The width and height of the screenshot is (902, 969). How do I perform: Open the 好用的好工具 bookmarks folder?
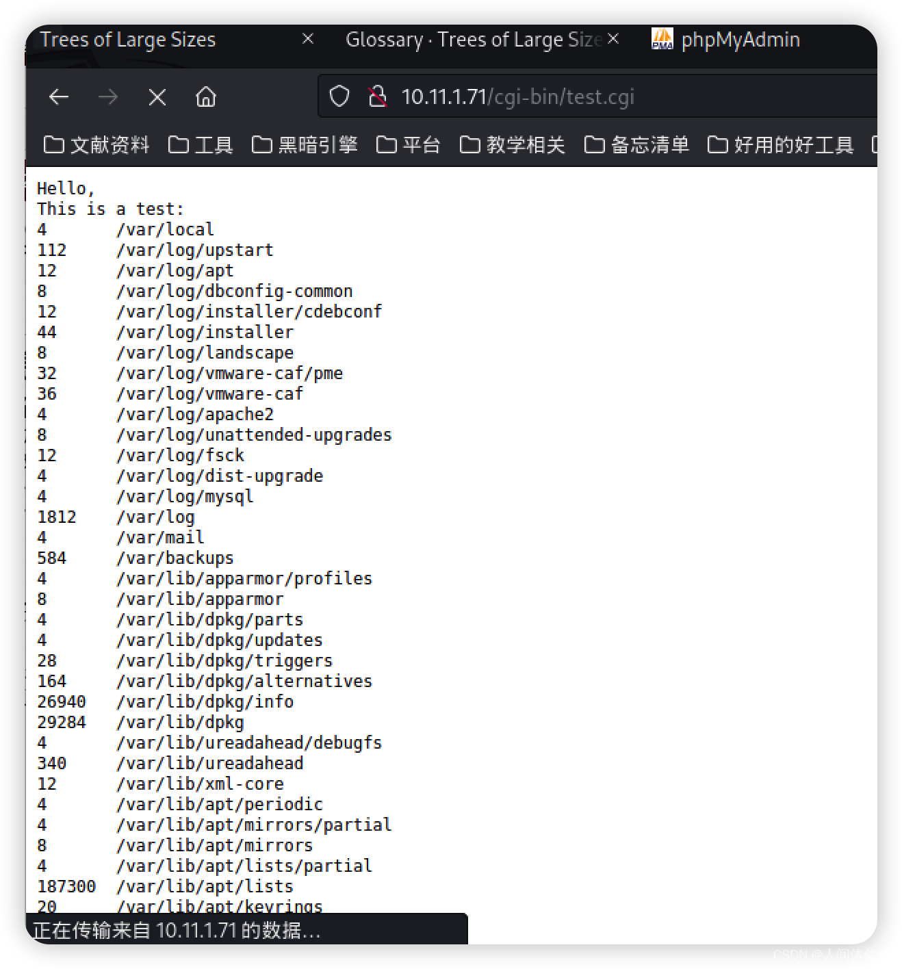point(780,145)
